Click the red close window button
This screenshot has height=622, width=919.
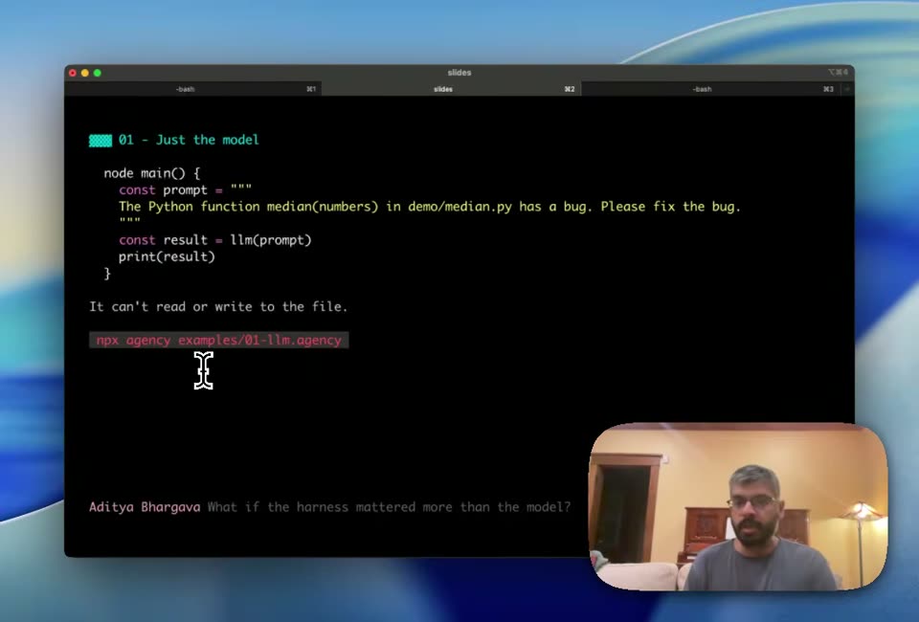(x=73, y=73)
